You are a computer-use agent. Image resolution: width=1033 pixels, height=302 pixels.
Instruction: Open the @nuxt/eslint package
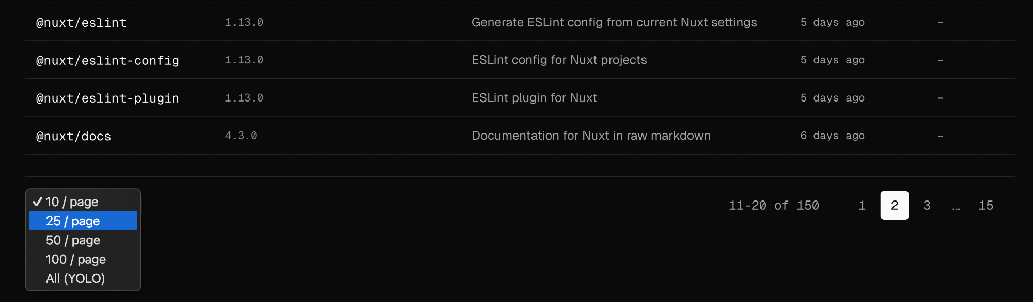(81, 23)
